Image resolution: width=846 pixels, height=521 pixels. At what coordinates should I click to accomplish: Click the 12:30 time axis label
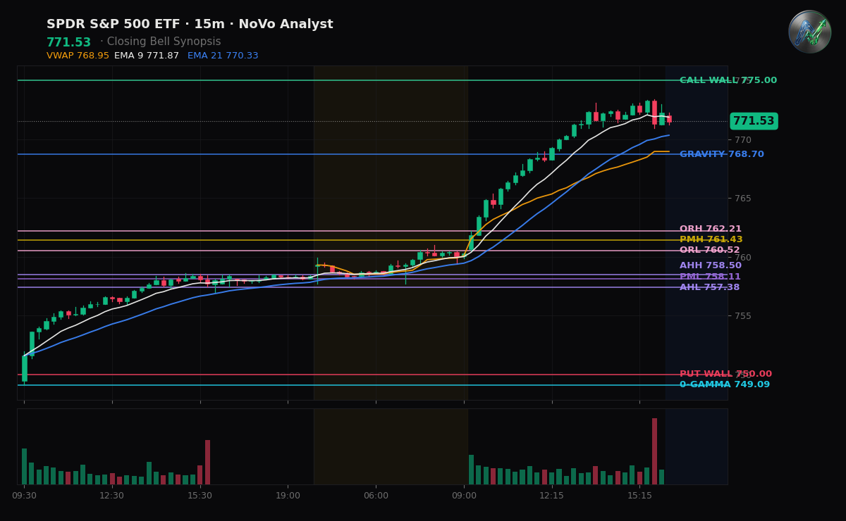tap(111, 496)
